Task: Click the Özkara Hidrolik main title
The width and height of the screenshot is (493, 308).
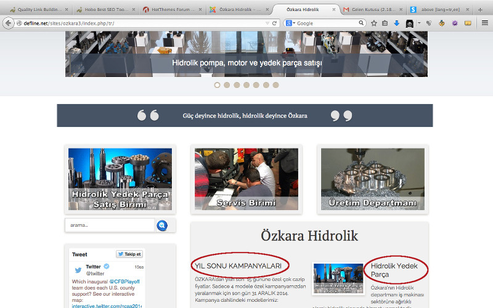Action: (x=309, y=236)
